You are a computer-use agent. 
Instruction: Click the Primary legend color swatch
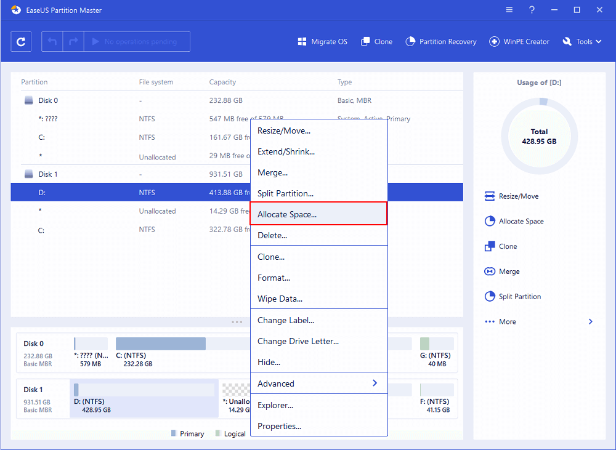[174, 433]
